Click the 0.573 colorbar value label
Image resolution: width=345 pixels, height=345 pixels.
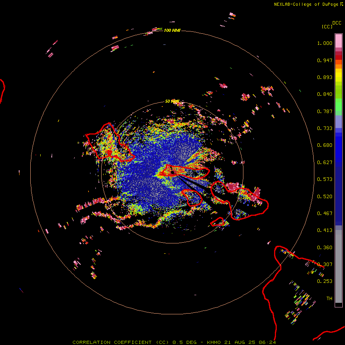325,179
